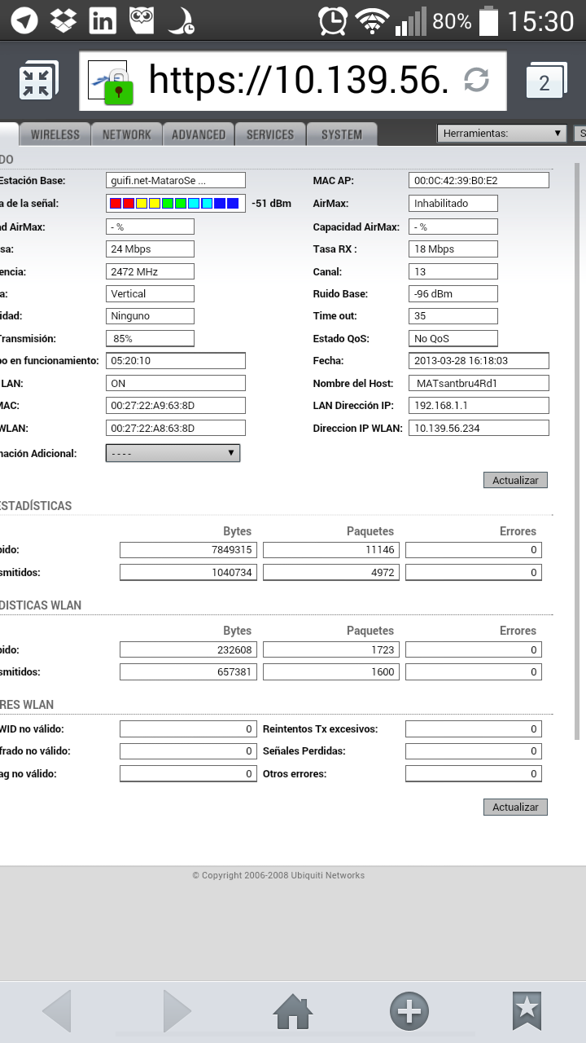The height and width of the screenshot is (1043, 586).
Task: Click the Ruido Base -96 dBm field
Action: pyautogui.click(x=453, y=293)
